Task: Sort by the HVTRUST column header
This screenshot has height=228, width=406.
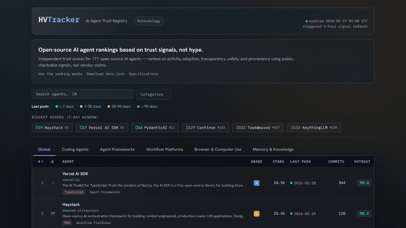Action: pyautogui.click(x=362, y=161)
